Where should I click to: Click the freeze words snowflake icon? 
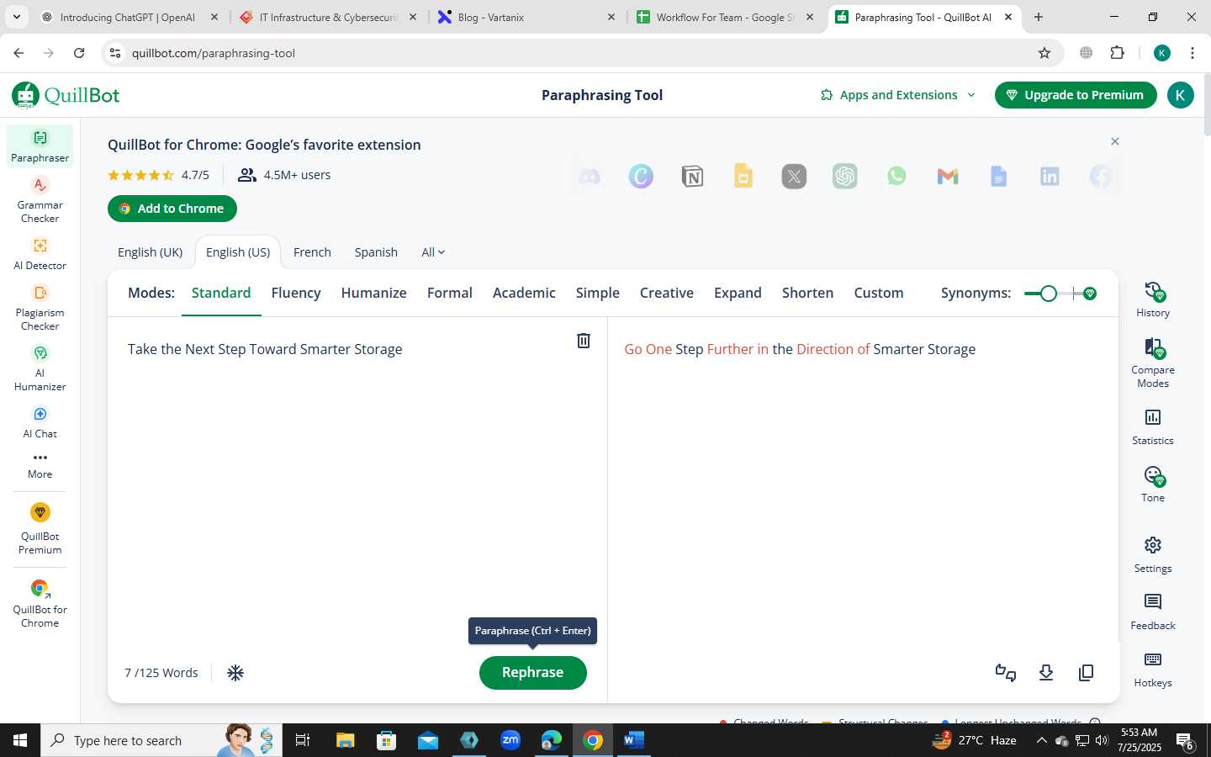[x=235, y=673]
